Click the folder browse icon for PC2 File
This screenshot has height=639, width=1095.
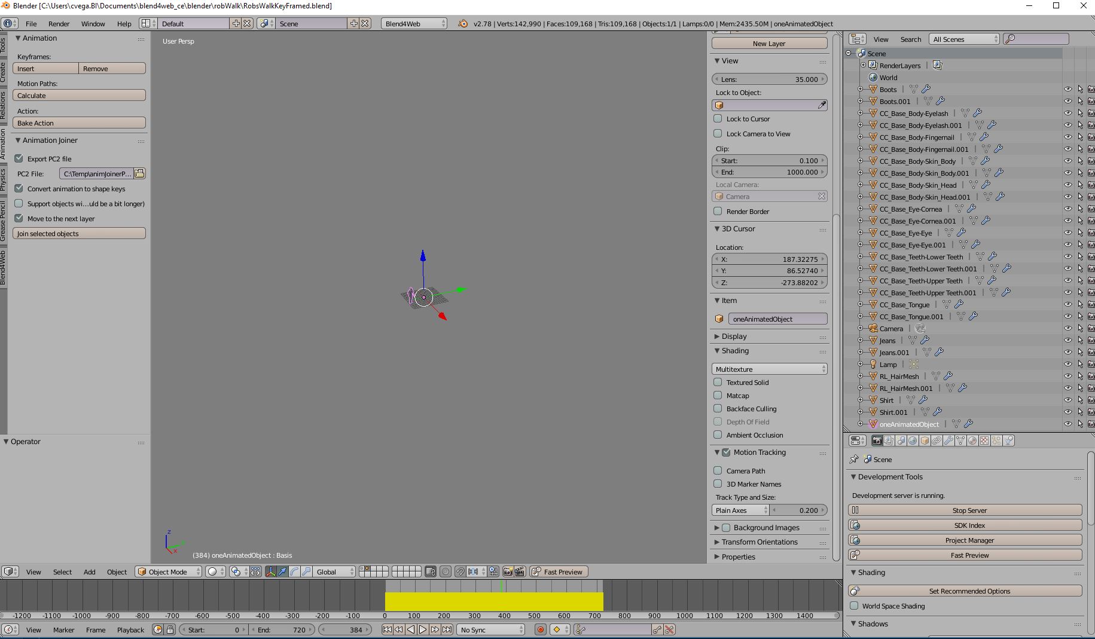(x=139, y=173)
